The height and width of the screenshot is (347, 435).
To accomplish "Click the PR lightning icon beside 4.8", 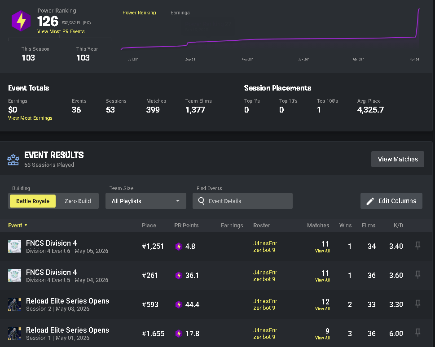I will pyautogui.click(x=179, y=247).
